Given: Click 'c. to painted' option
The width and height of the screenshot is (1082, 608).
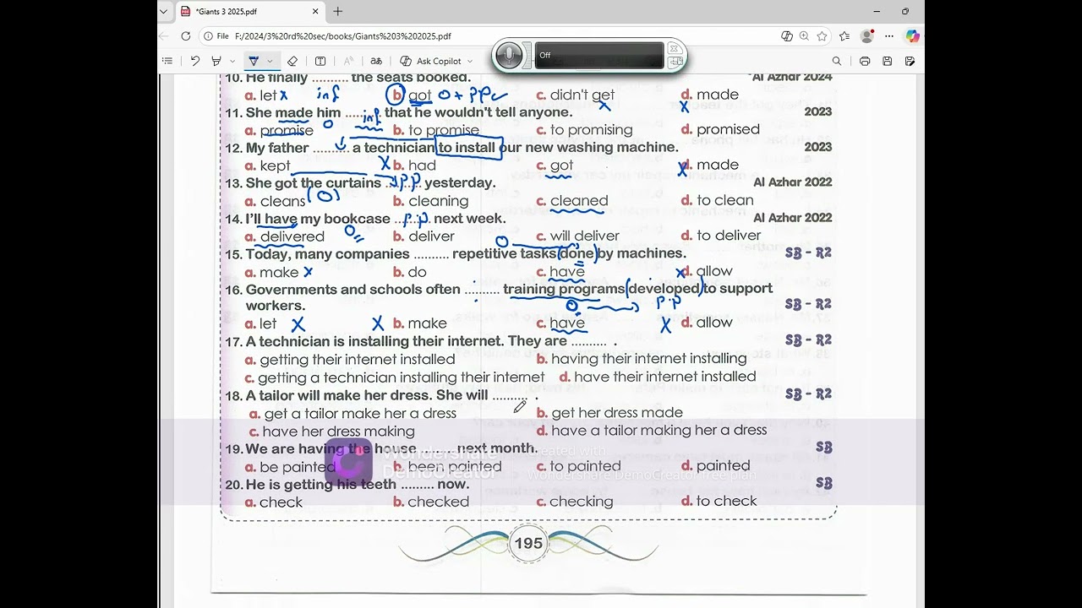Looking at the screenshot, I should pyautogui.click(x=579, y=466).
